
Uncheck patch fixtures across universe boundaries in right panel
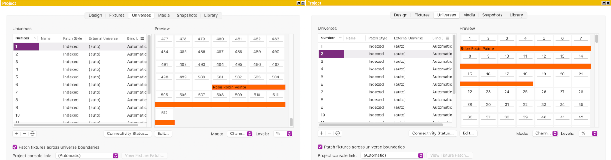(320, 147)
